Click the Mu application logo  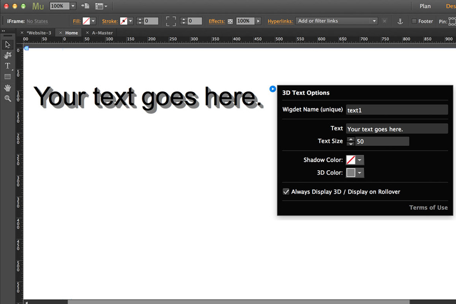[x=38, y=6]
